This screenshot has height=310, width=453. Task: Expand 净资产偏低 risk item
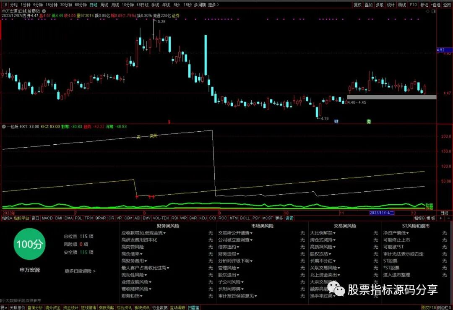396,233
